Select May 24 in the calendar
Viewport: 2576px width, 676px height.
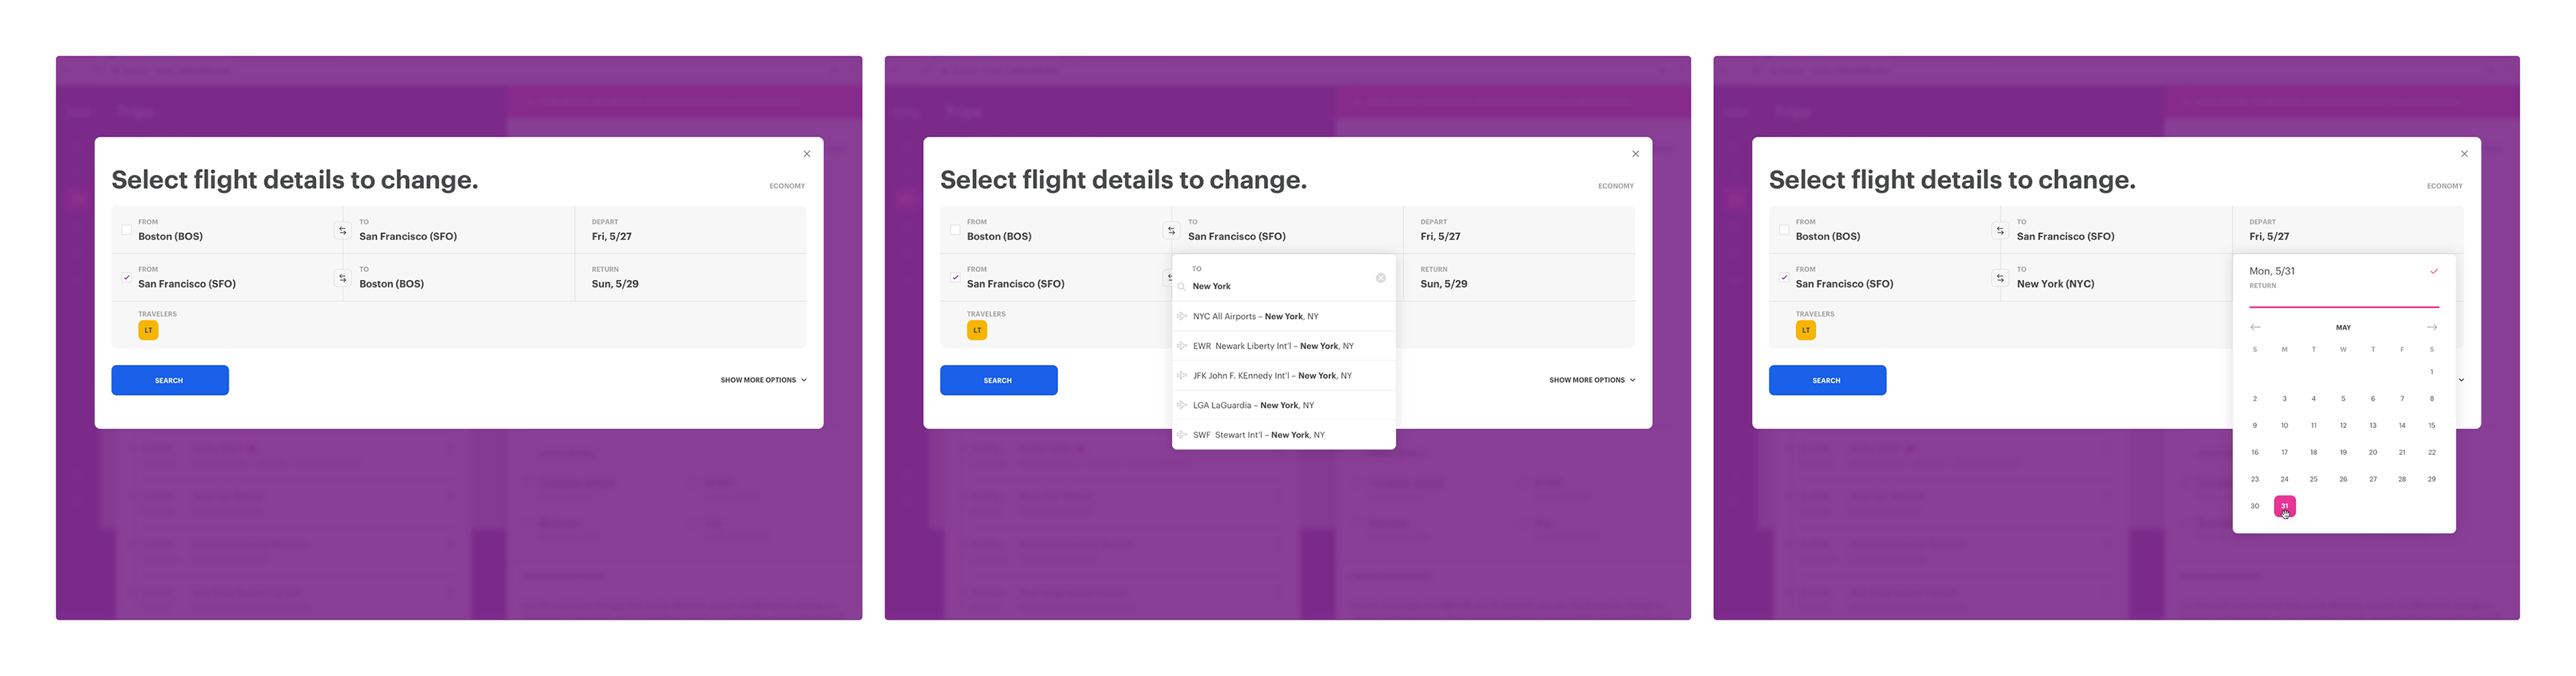click(2284, 479)
